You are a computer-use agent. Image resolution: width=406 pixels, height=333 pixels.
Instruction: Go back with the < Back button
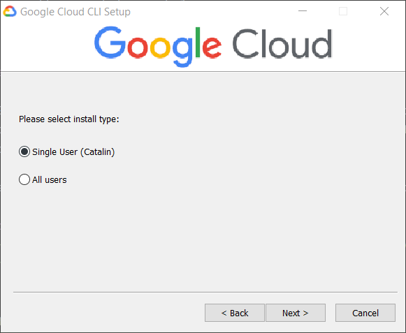[235, 313]
